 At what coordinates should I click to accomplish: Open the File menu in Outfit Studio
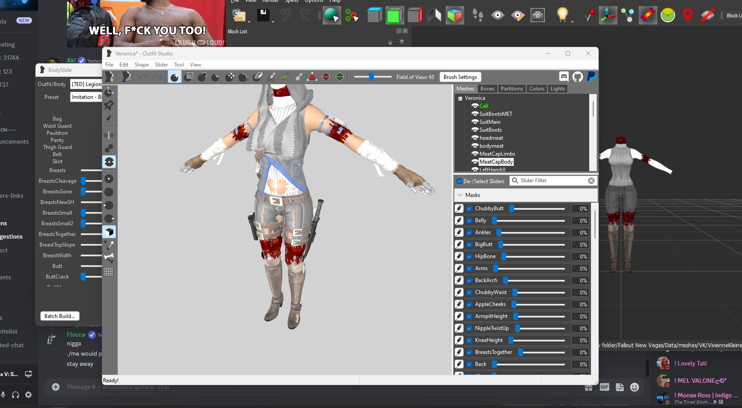(x=109, y=65)
